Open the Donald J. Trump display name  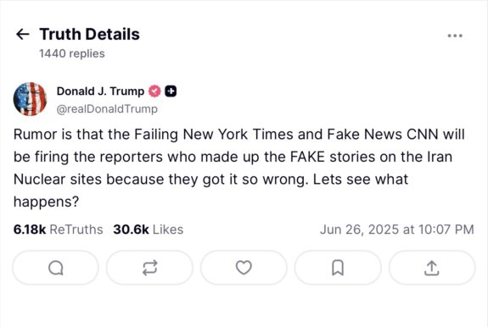pos(100,91)
